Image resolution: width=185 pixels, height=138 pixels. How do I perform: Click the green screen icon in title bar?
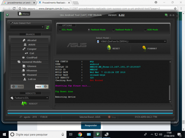coord(166,15)
